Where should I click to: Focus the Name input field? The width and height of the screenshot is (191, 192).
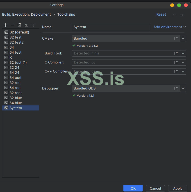(x=111, y=27)
